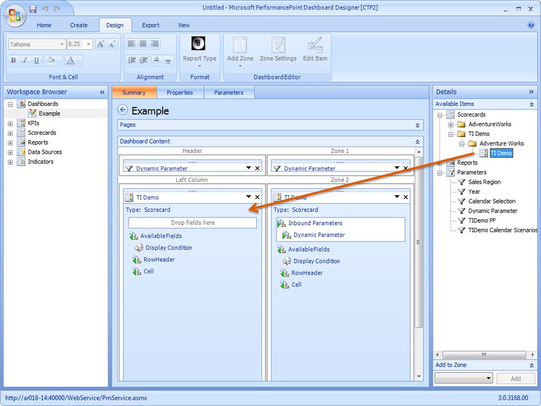Collapse the Available Items section
This screenshot has height=406, width=541.
coord(531,104)
